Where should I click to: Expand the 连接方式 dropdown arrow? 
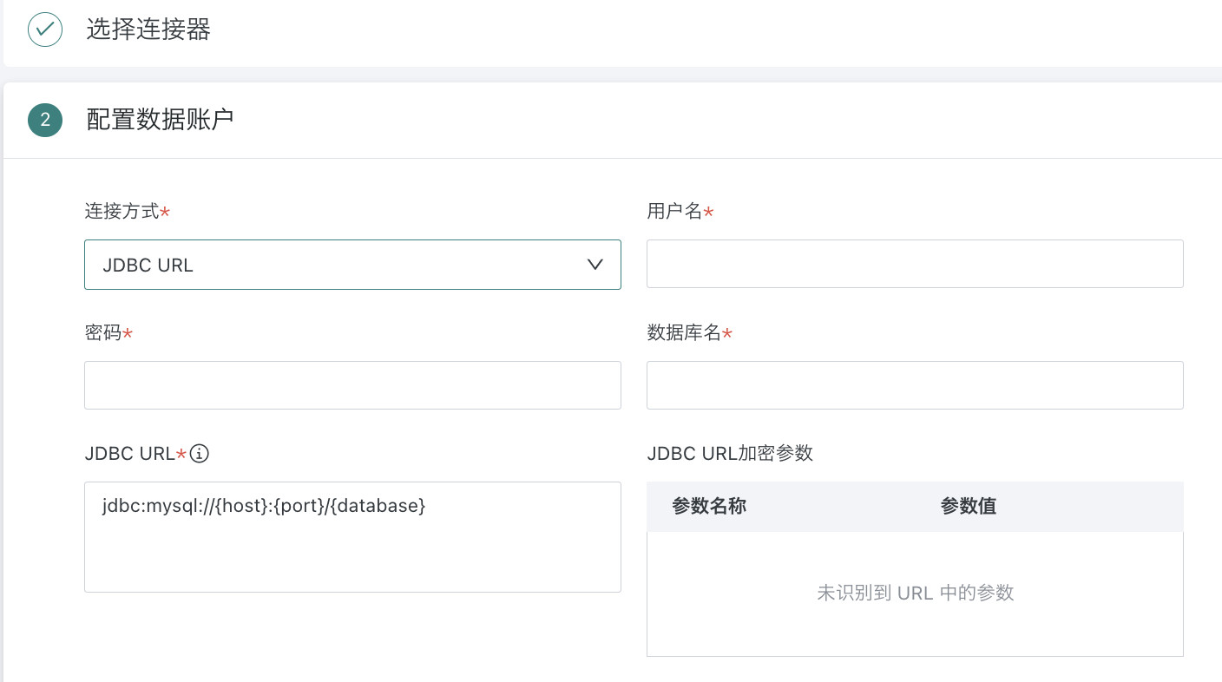(x=595, y=265)
